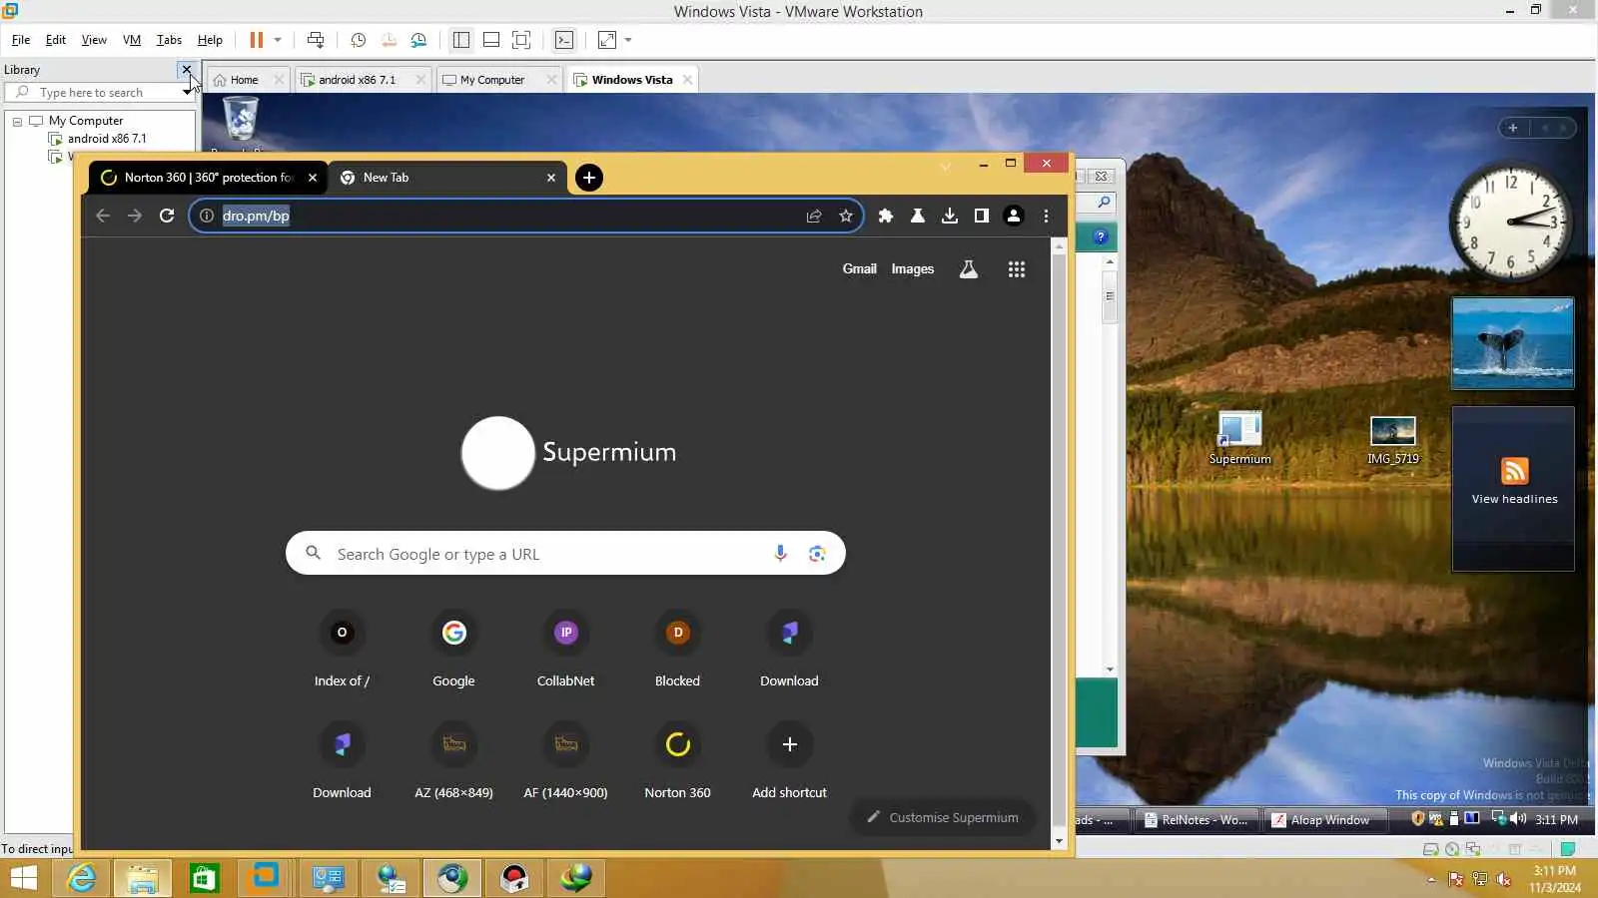The image size is (1598, 898).
Task: Enter VMware full screen mode
Action: coord(521,40)
